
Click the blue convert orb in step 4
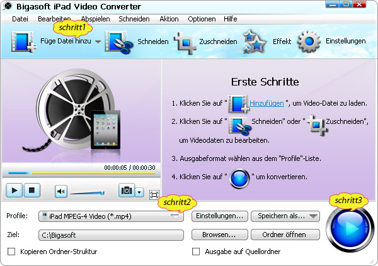[239, 179]
